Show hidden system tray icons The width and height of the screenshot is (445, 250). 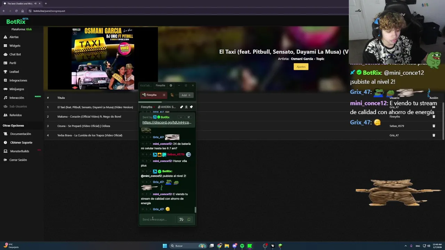tap(405, 246)
